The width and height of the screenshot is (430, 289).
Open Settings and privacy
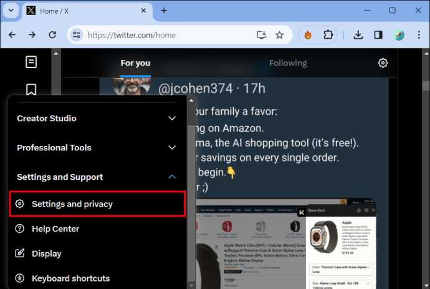tap(97, 204)
